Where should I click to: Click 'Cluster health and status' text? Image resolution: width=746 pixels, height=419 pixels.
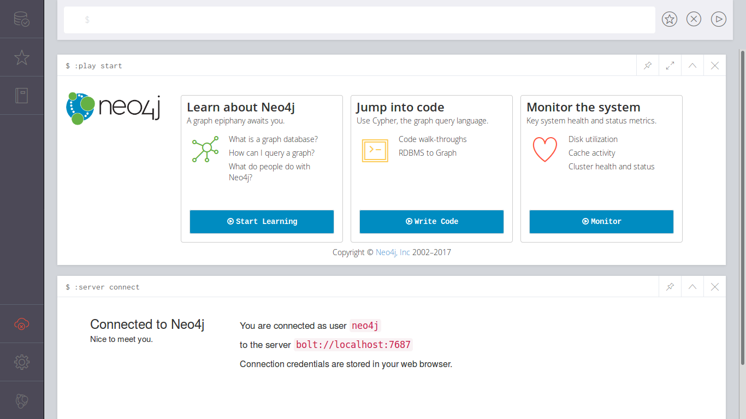612,167
